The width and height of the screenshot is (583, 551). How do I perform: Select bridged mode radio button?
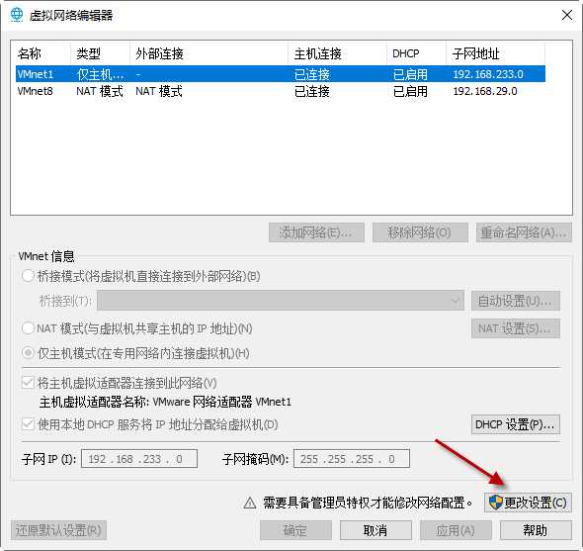pyautogui.click(x=29, y=276)
